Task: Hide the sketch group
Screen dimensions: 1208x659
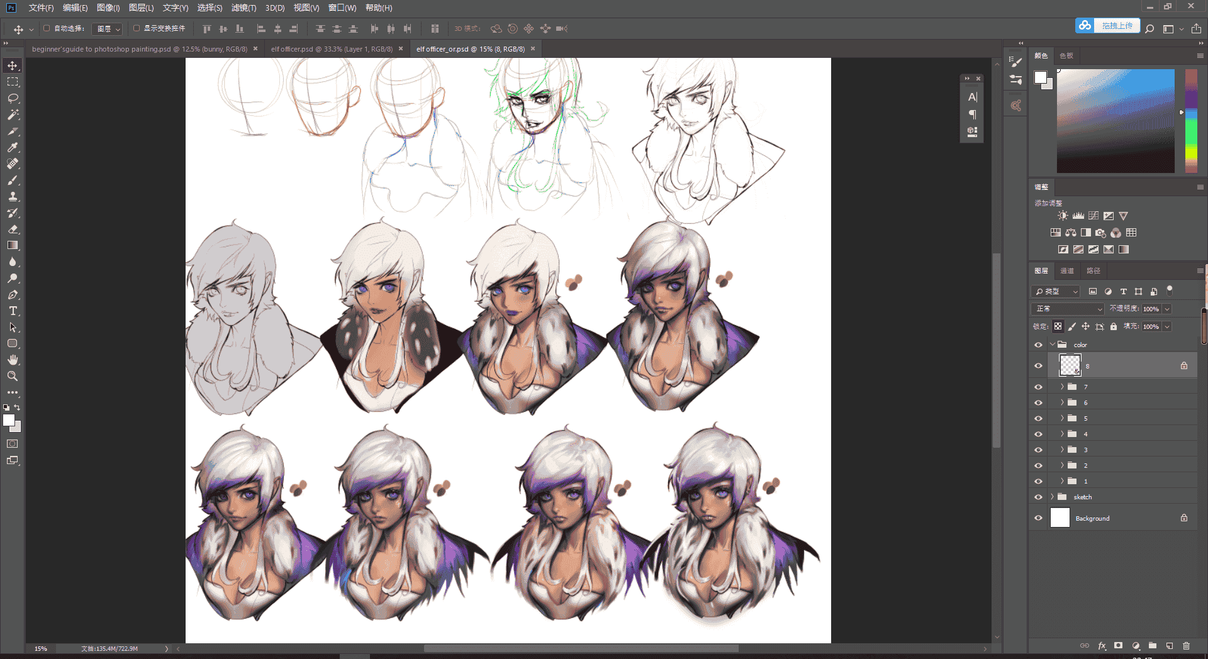Action: tap(1038, 497)
